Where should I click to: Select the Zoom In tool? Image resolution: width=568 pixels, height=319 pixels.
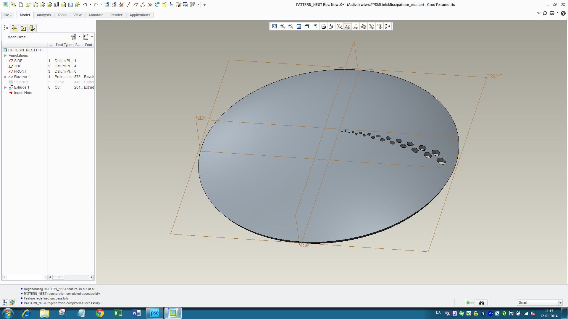pos(283,26)
